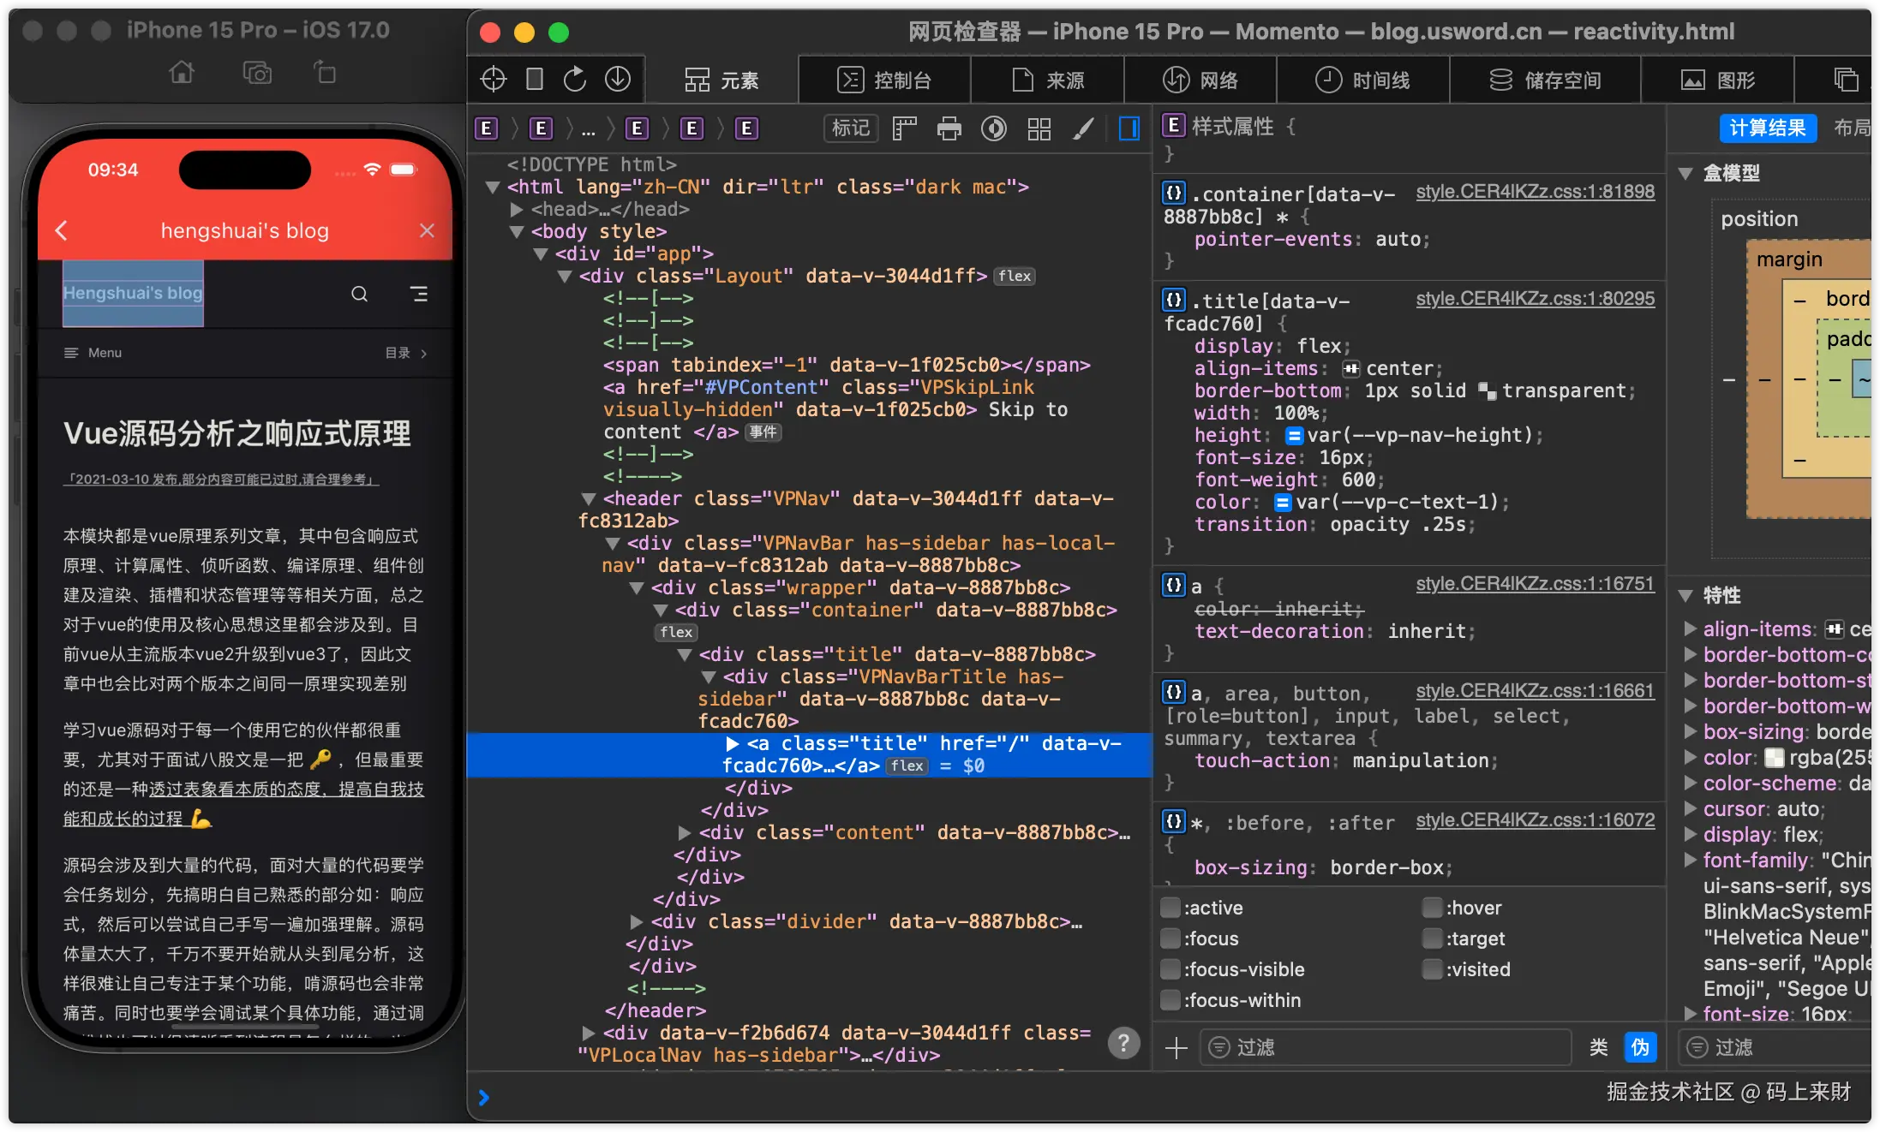Open the style.CER4IKZz.css:1:81898 source link
The image size is (1880, 1132).
1535,192
